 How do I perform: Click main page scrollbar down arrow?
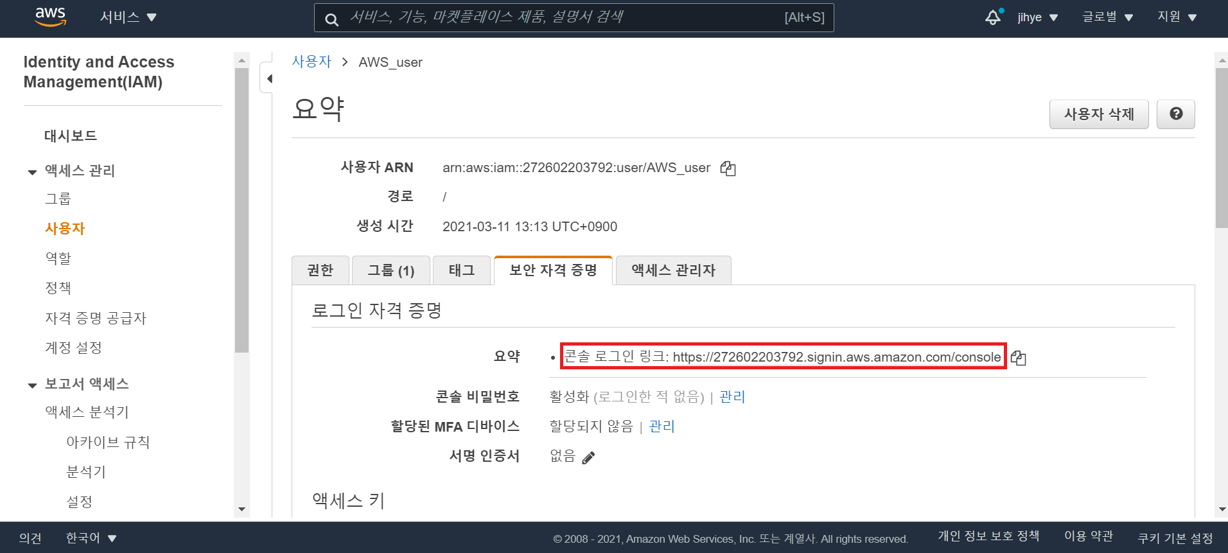pyautogui.click(x=1222, y=509)
